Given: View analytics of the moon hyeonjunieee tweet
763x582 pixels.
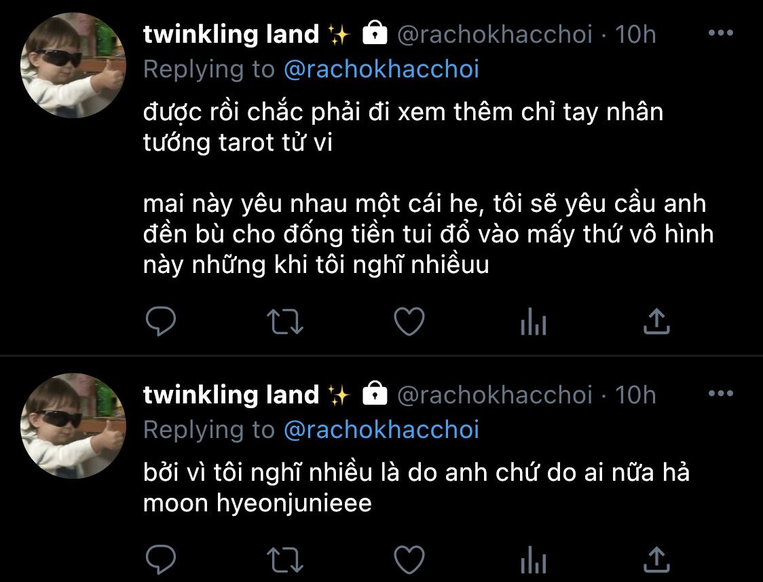Looking at the screenshot, I should click(x=534, y=560).
